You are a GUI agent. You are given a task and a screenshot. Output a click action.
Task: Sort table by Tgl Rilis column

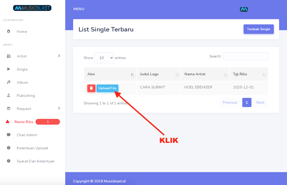click(x=249, y=74)
